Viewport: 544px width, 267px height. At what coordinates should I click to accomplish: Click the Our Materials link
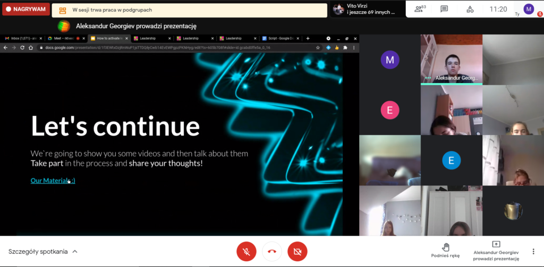point(53,181)
